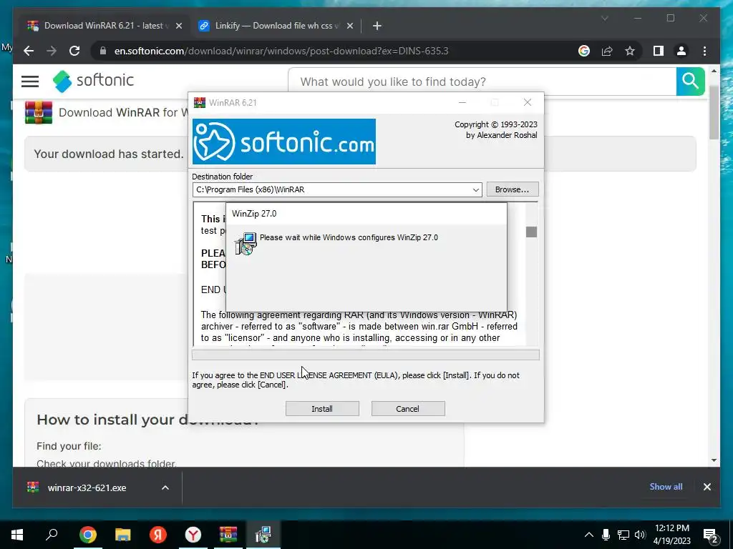Click Browse... for destination folder
Image resolution: width=733 pixels, height=549 pixels.
tap(513, 189)
